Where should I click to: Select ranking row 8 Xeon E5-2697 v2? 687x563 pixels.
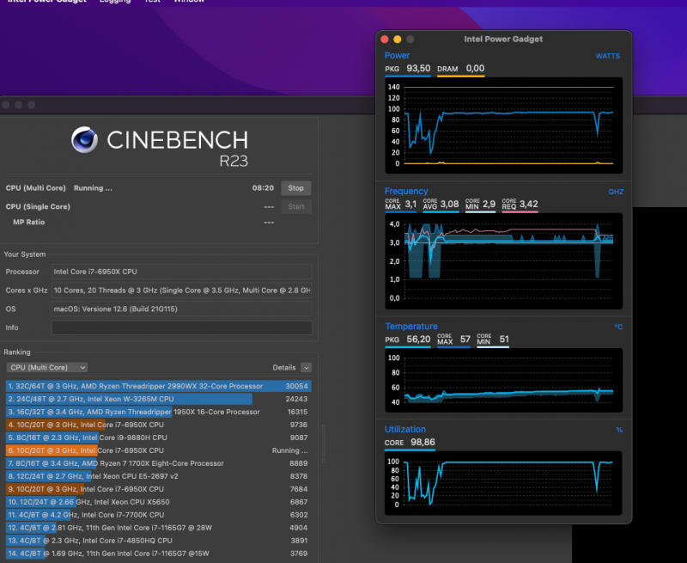coord(159,476)
